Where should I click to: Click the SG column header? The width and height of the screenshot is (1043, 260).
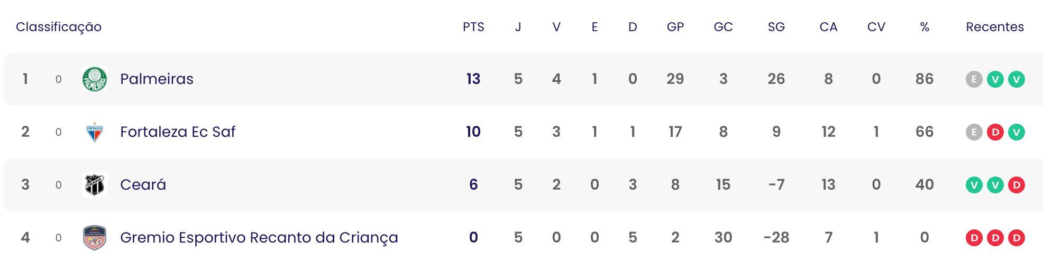coord(776,27)
